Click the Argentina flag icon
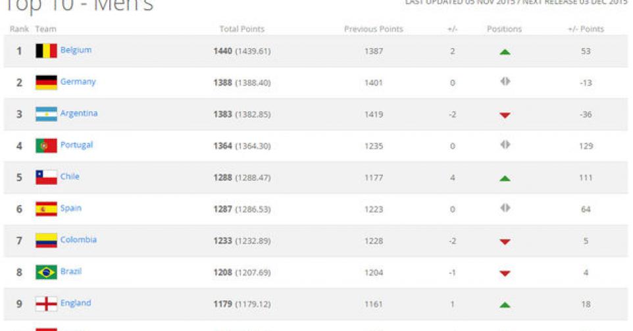This screenshot has width=633, height=331. click(x=46, y=115)
